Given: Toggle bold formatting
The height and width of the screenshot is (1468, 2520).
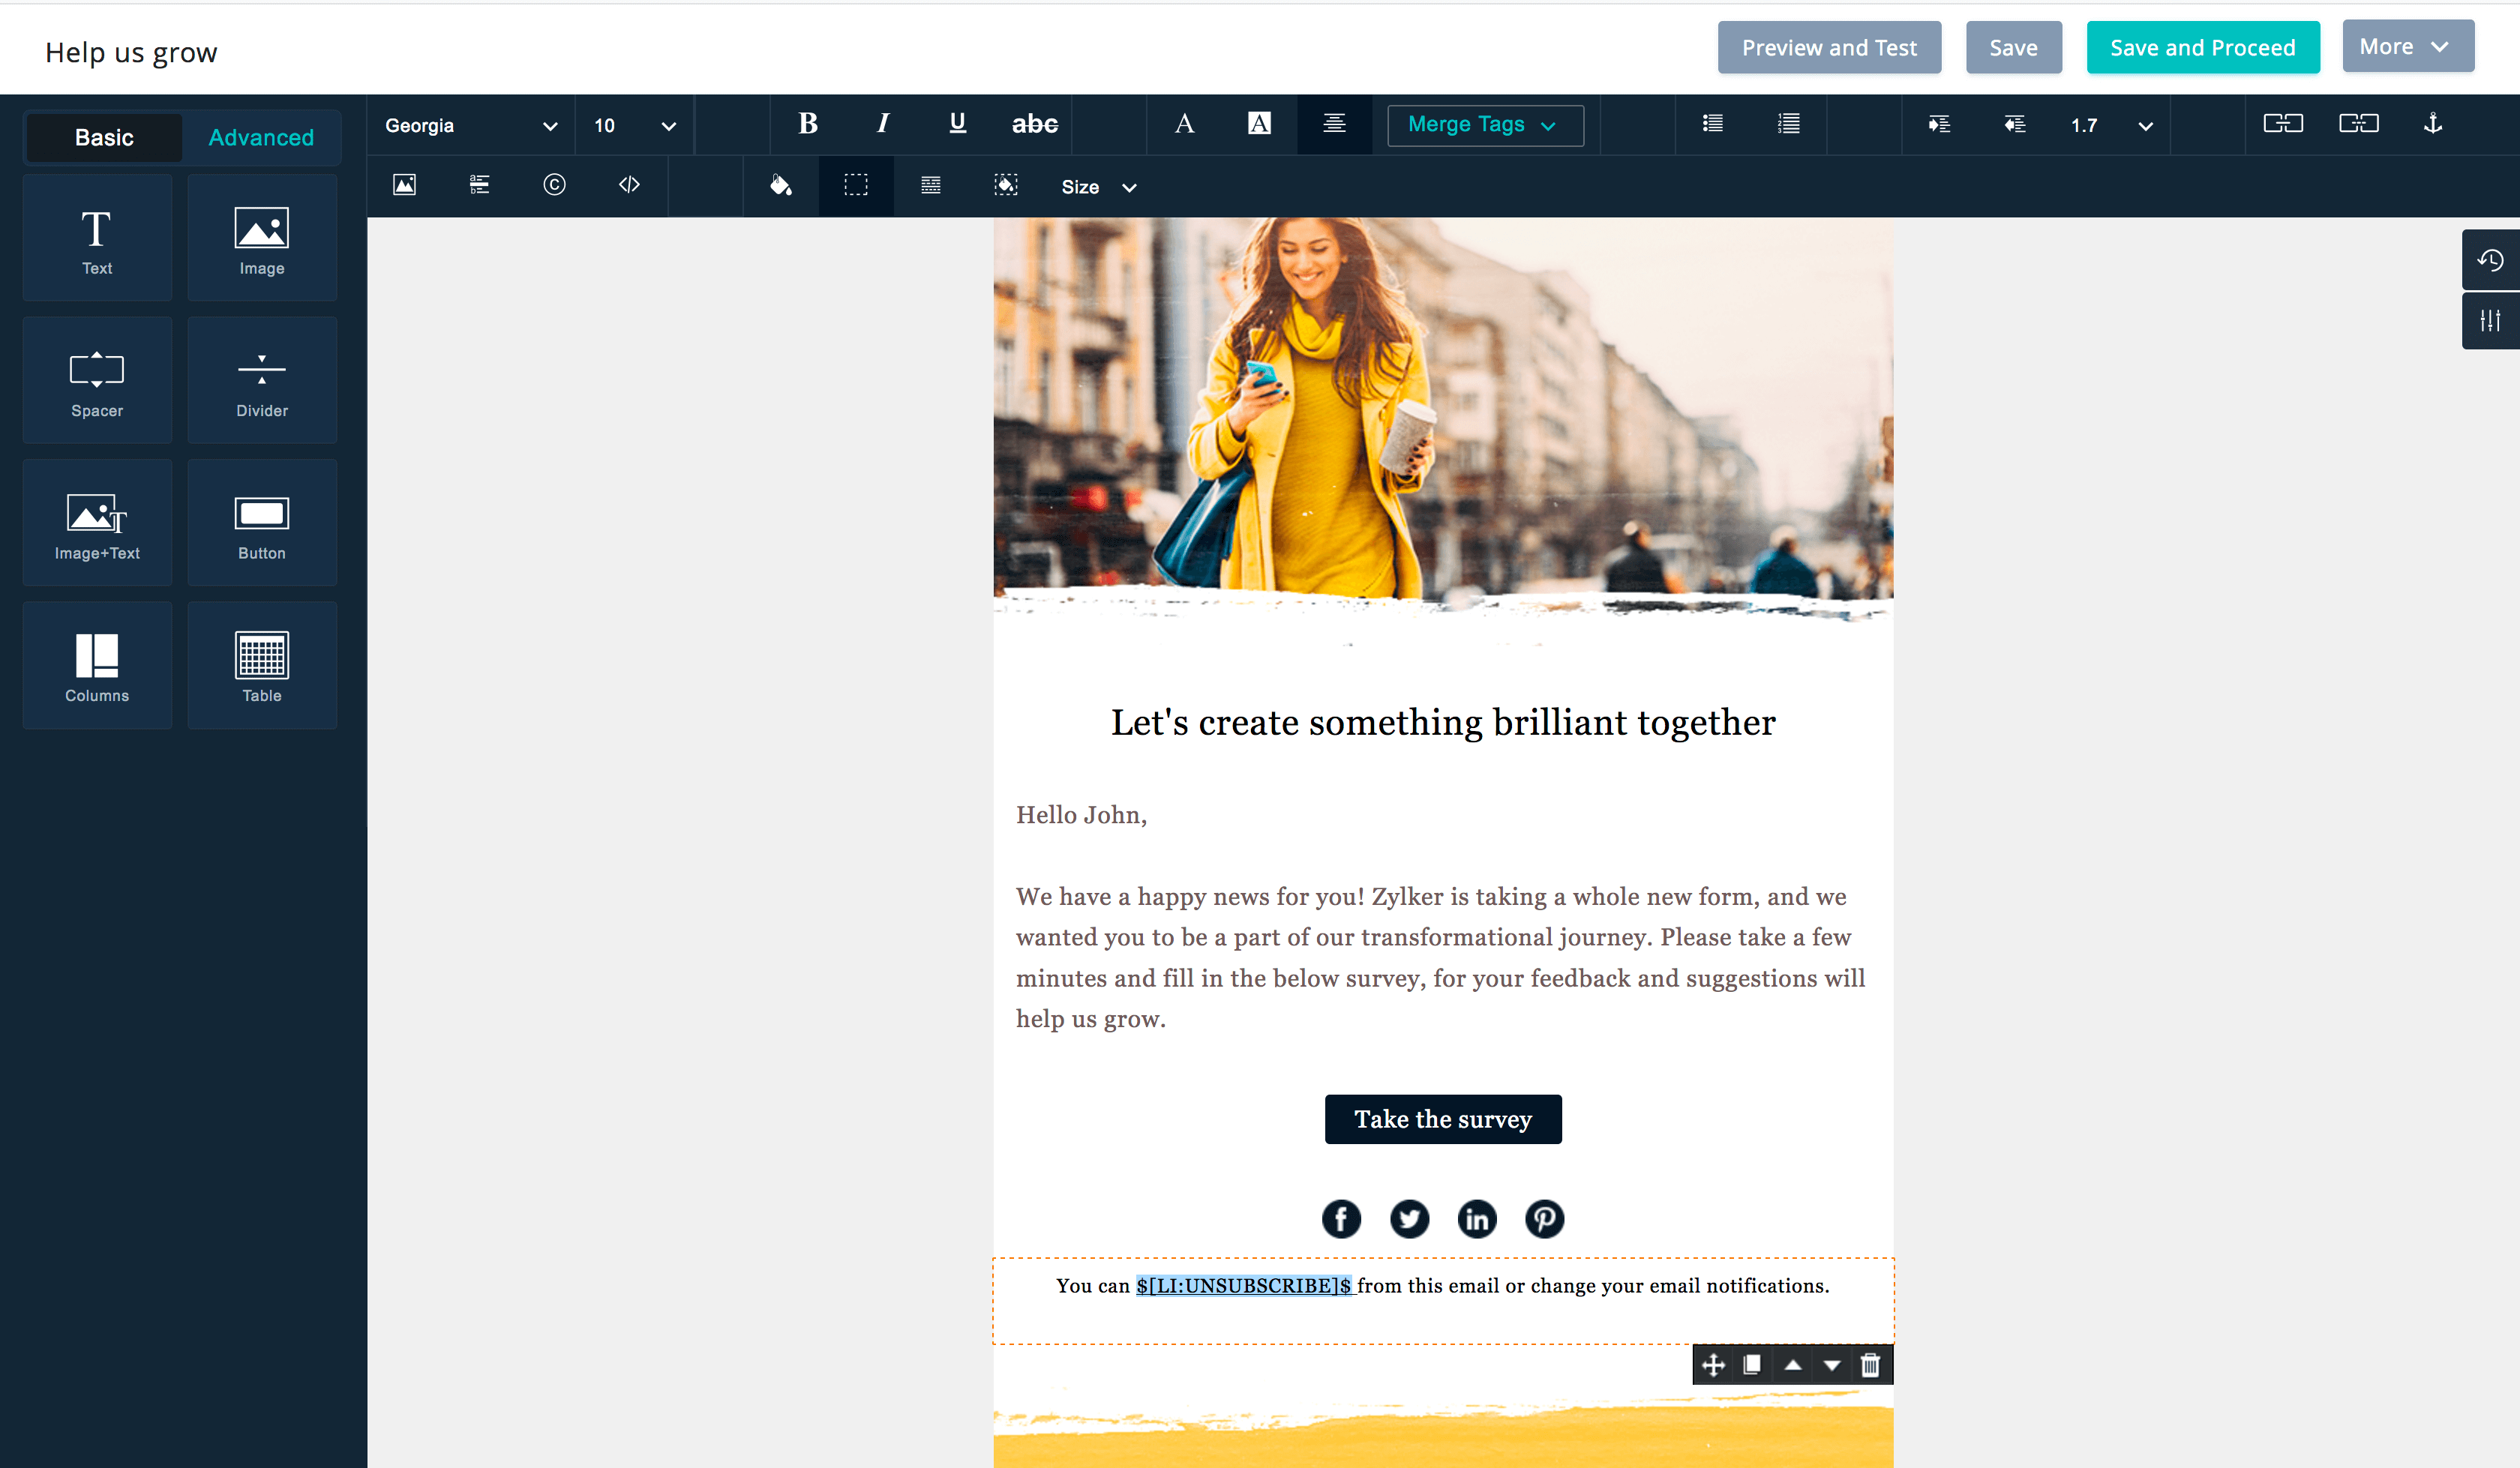Looking at the screenshot, I should coord(808,124).
